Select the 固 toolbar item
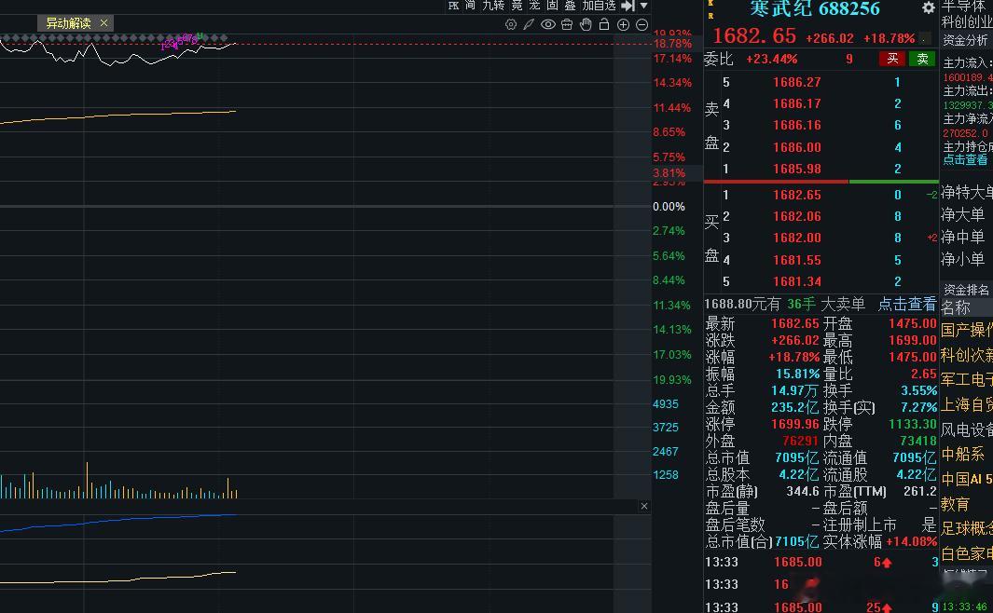The image size is (993, 613). pyautogui.click(x=552, y=6)
